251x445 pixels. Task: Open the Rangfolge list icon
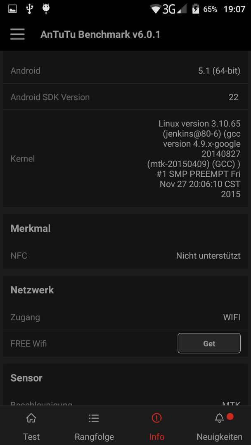click(x=94, y=418)
